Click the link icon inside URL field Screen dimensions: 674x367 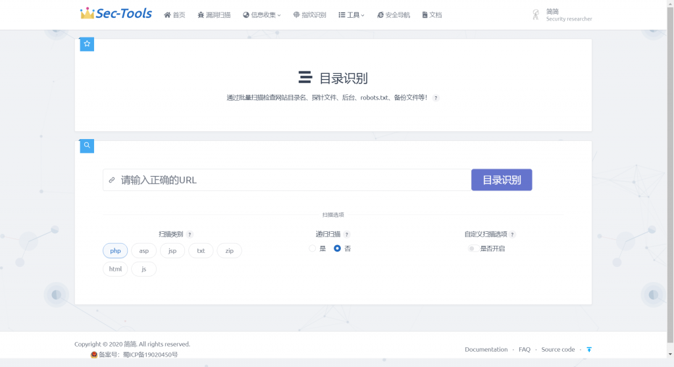pos(112,181)
